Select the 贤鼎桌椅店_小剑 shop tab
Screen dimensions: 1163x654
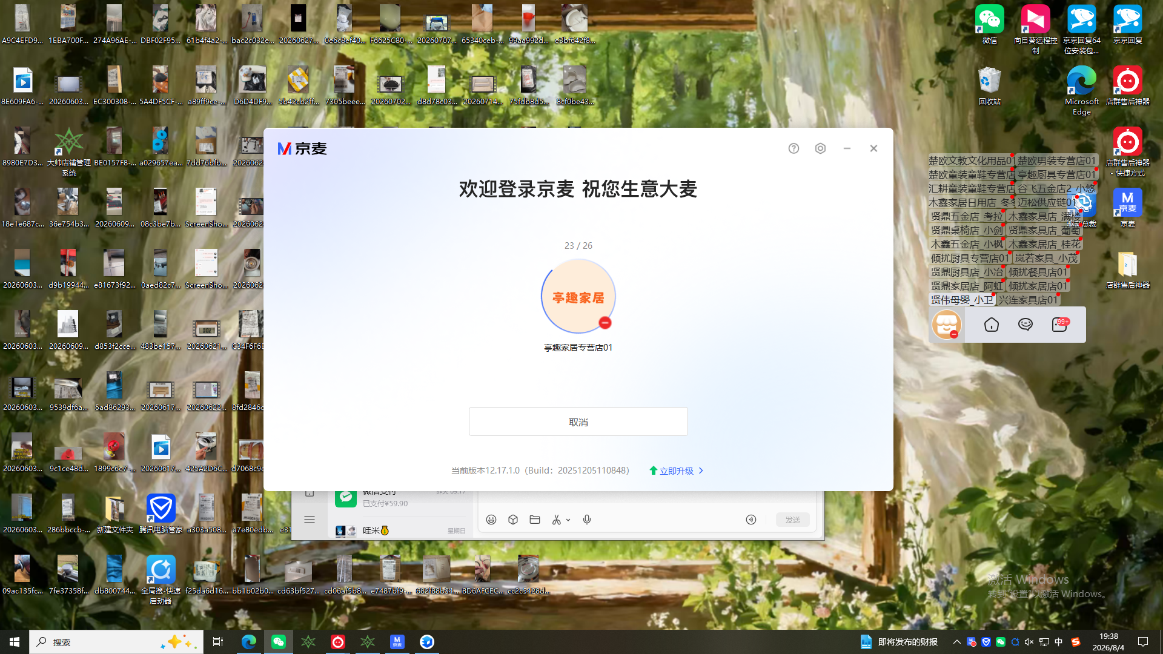[967, 230]
